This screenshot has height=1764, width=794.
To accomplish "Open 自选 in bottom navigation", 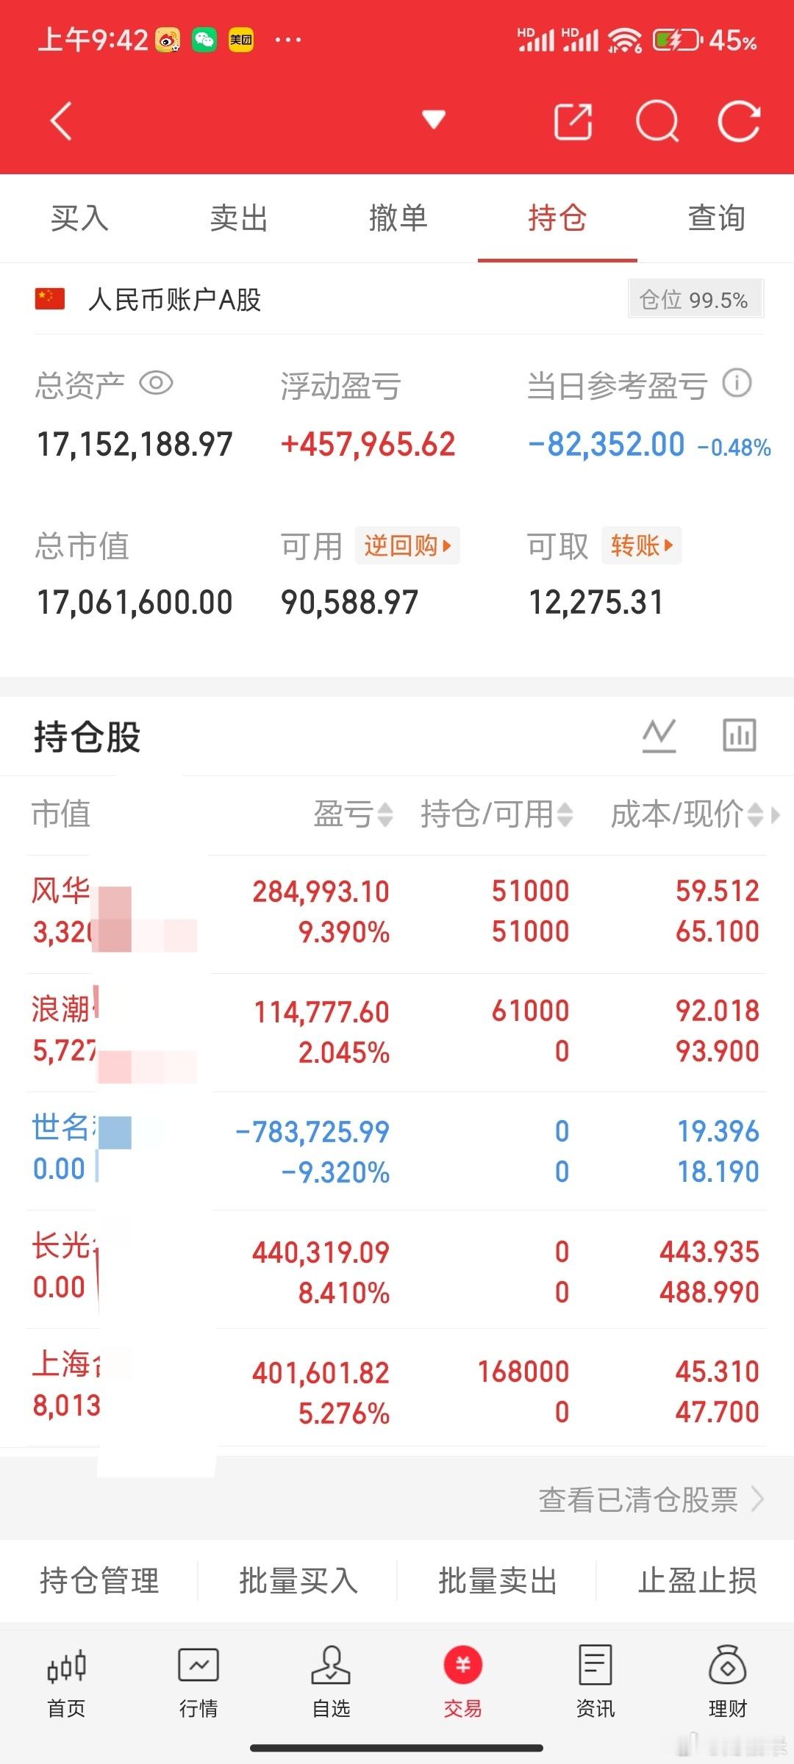I will (331, 1682).
